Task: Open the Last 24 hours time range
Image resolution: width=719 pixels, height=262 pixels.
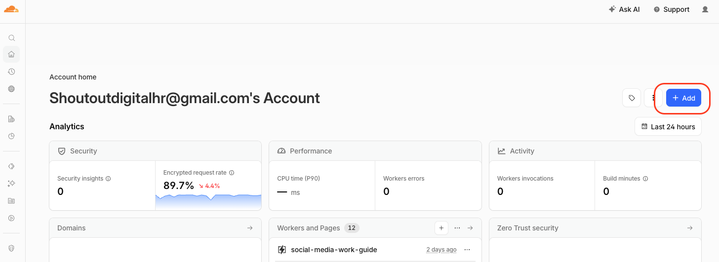Action: (x=668, y=127)
